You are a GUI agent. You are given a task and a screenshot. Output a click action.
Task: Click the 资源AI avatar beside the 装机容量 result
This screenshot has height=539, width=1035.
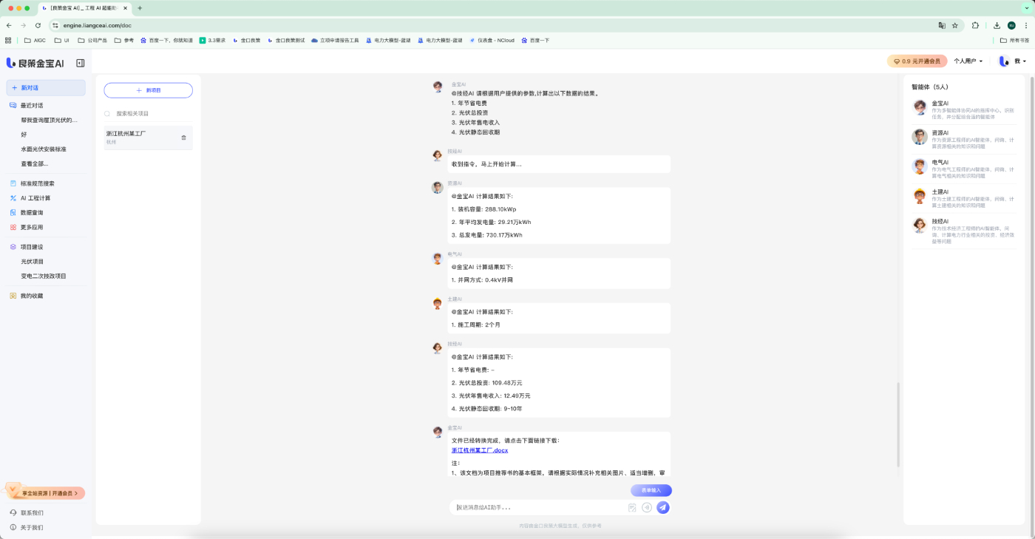pos(438,188)
